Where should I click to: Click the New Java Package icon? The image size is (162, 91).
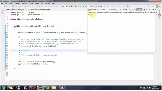pos(81,6)
